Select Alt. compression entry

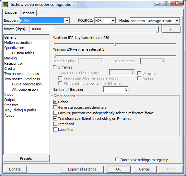click(x=25, y=89)
